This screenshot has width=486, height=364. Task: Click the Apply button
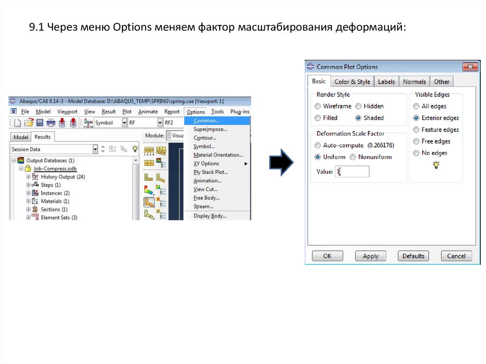click(371, 256)
